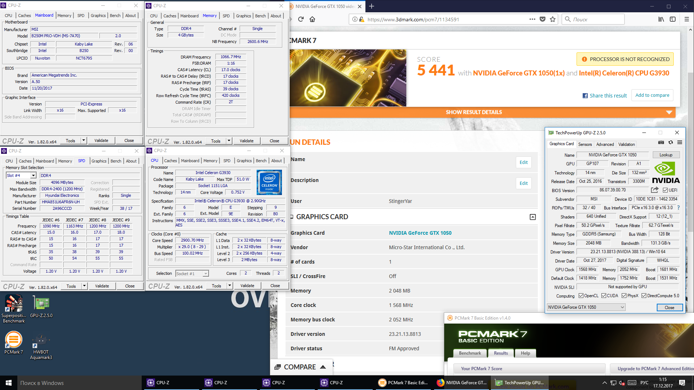Click "StingerYar" user name on 3dmark page
Viewport: 694px width, 390px height.
[x=400, y=201]
